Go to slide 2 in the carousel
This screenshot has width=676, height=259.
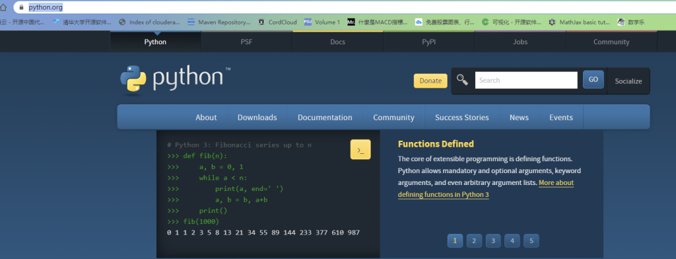point(474,241)
